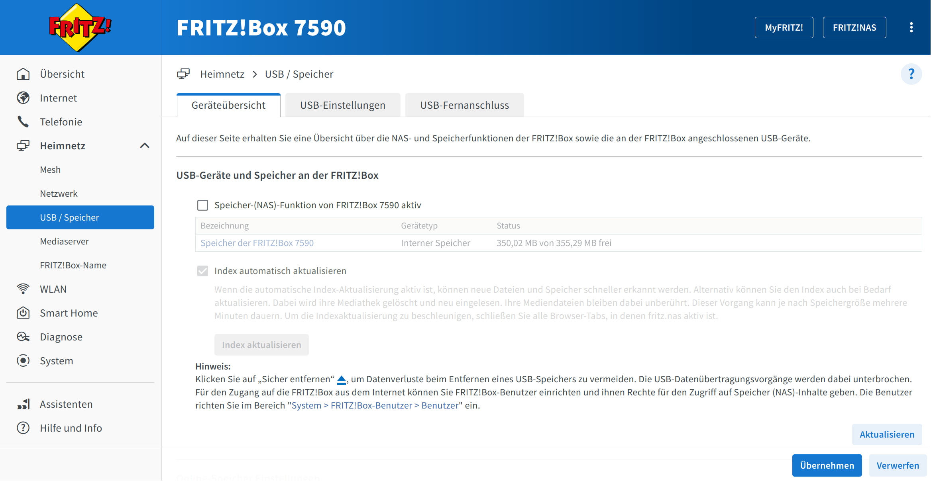Screen dimensions: 931x481
Task: Open Speicher der FRITZ!Box 7590 link
Action: pyautogui.click(x=257, y=243)
